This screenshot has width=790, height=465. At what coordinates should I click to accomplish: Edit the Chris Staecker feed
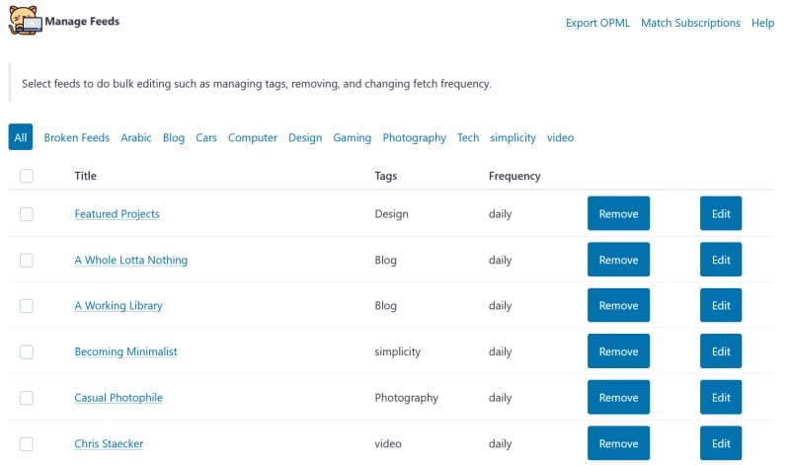721,443
